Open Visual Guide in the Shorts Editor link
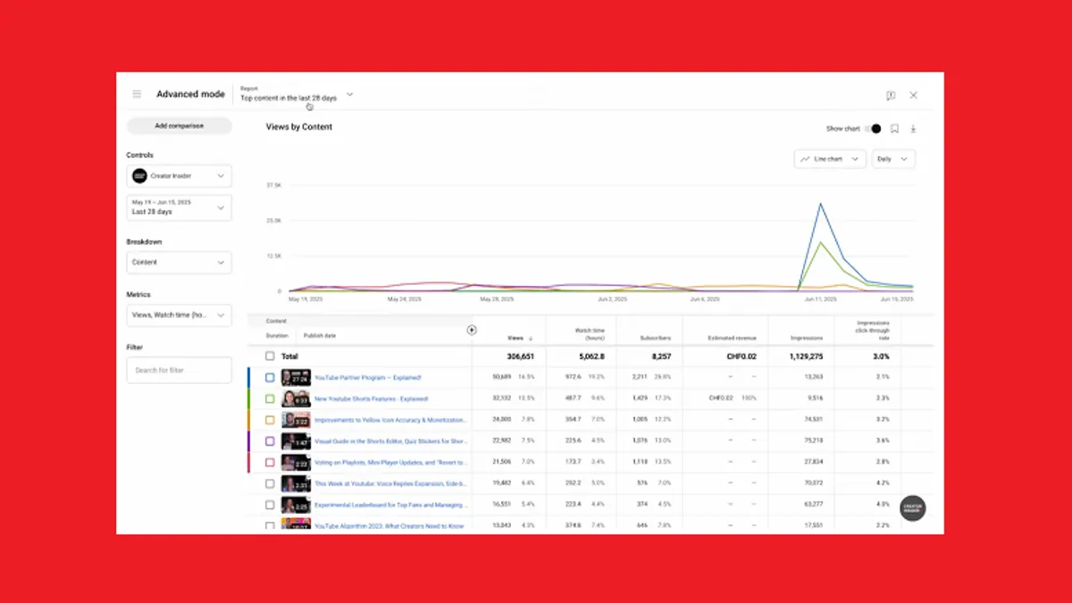 pyautogui.click(x=390, y=441)
